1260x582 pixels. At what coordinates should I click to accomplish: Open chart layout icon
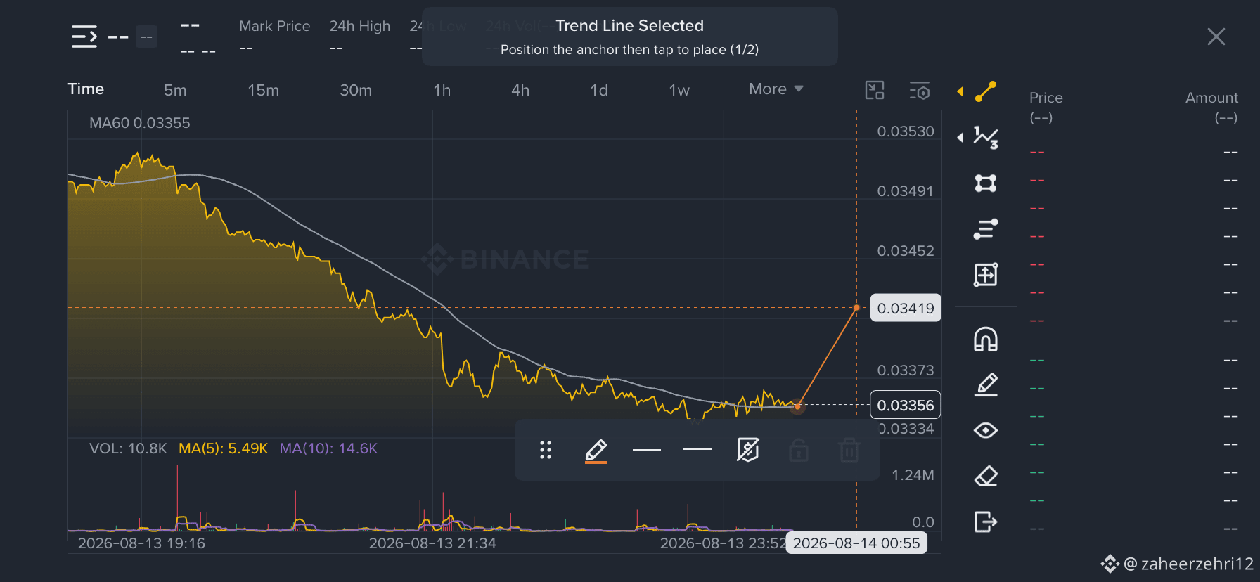pyautogui.click(x=875, y=90)
